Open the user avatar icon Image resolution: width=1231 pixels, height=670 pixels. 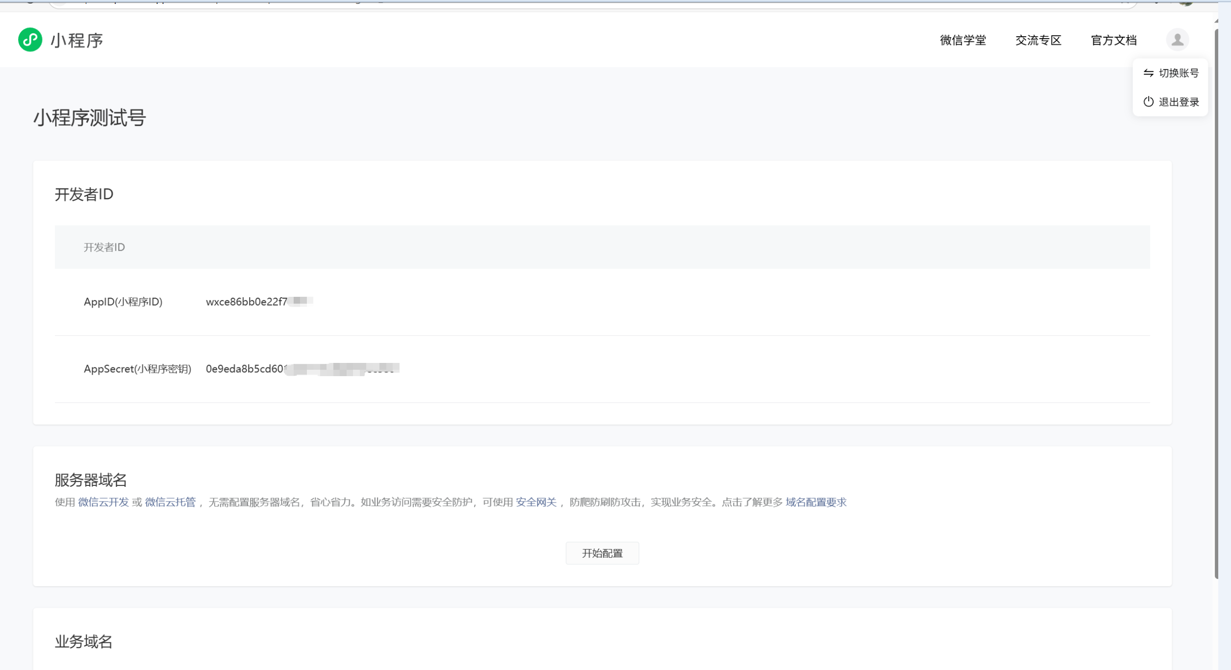1177,40
